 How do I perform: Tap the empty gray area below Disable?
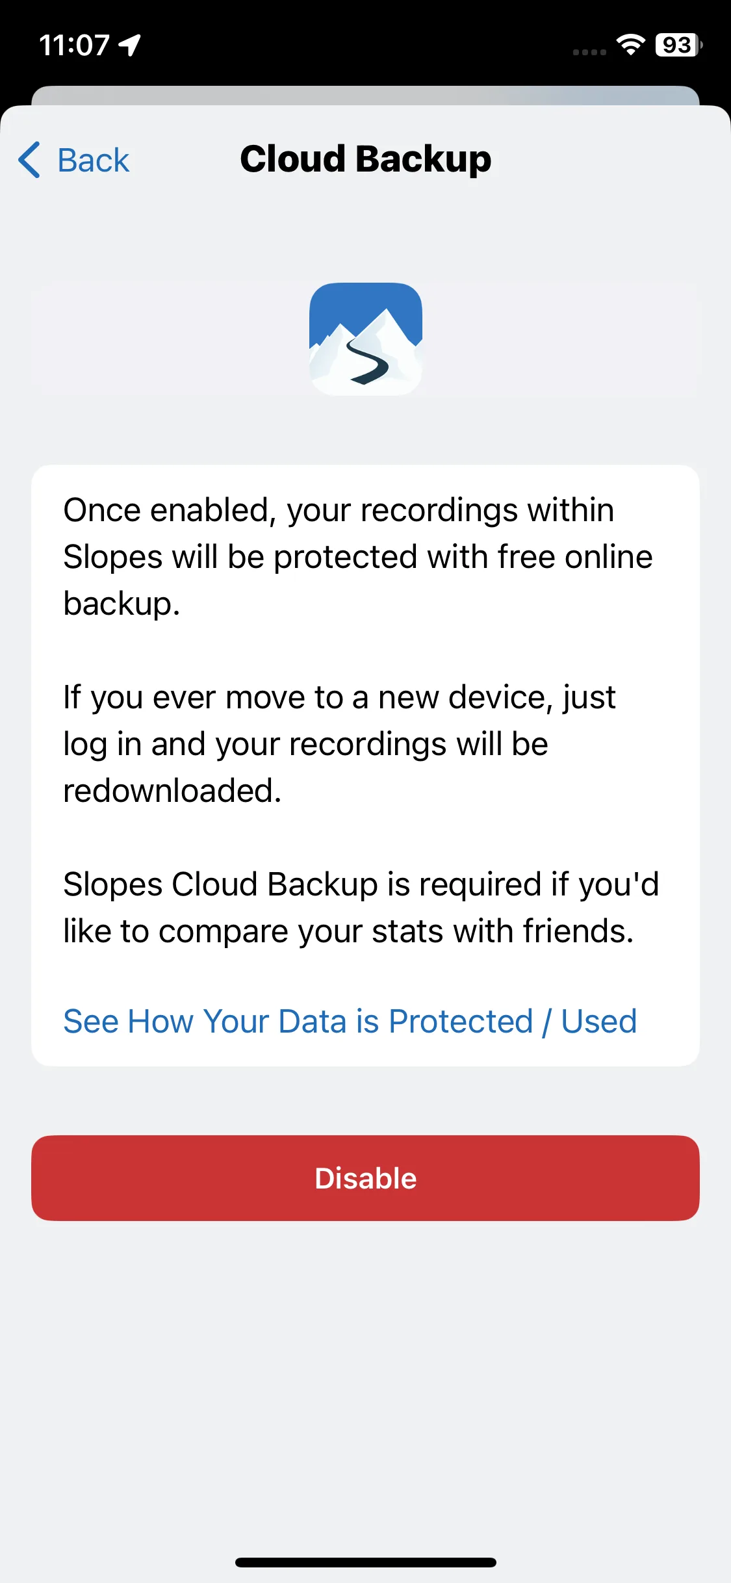(x=366, y=1384)
